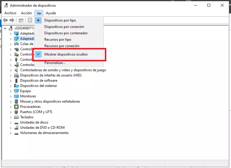Choose Recursos por tipo menu entry
The image size is (231, 168).
(58, 40)
